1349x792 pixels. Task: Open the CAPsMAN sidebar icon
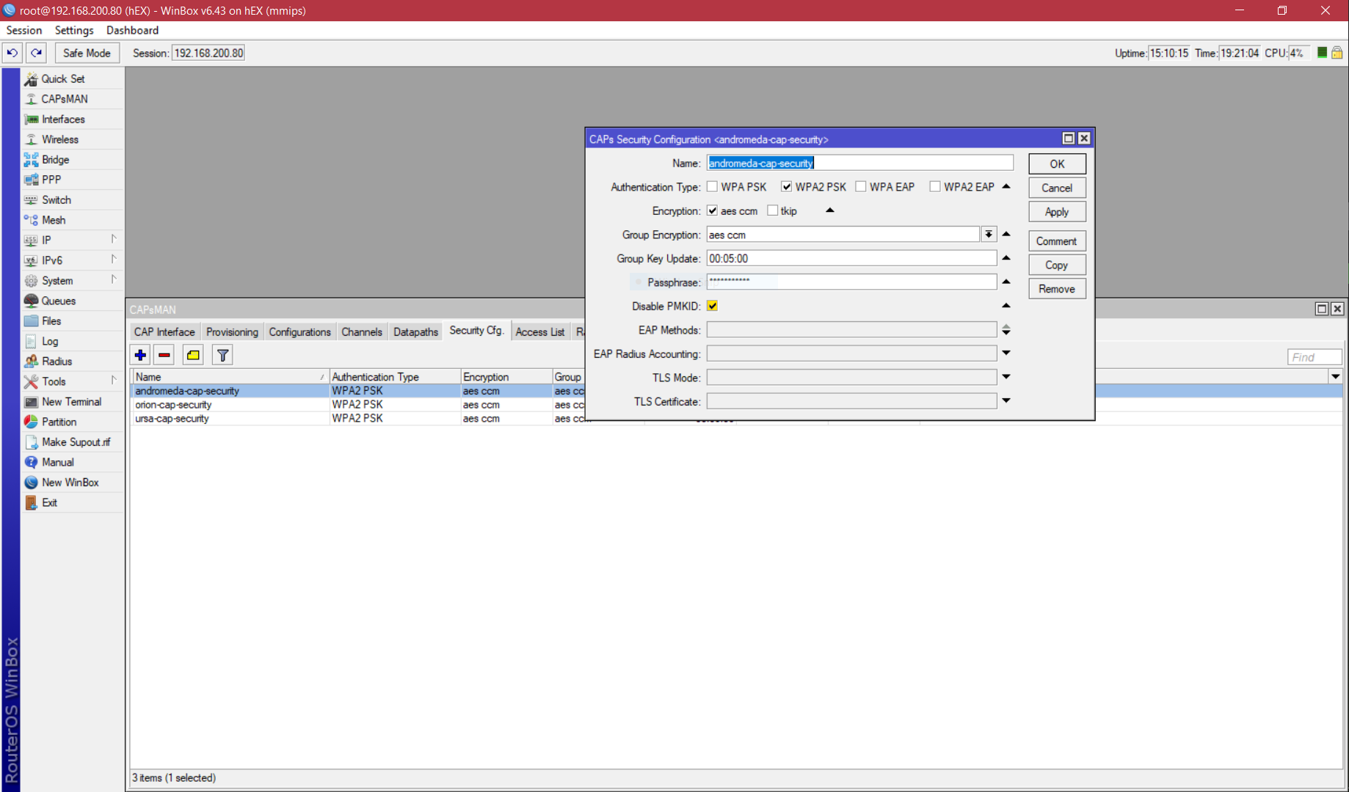coord(32,99)
